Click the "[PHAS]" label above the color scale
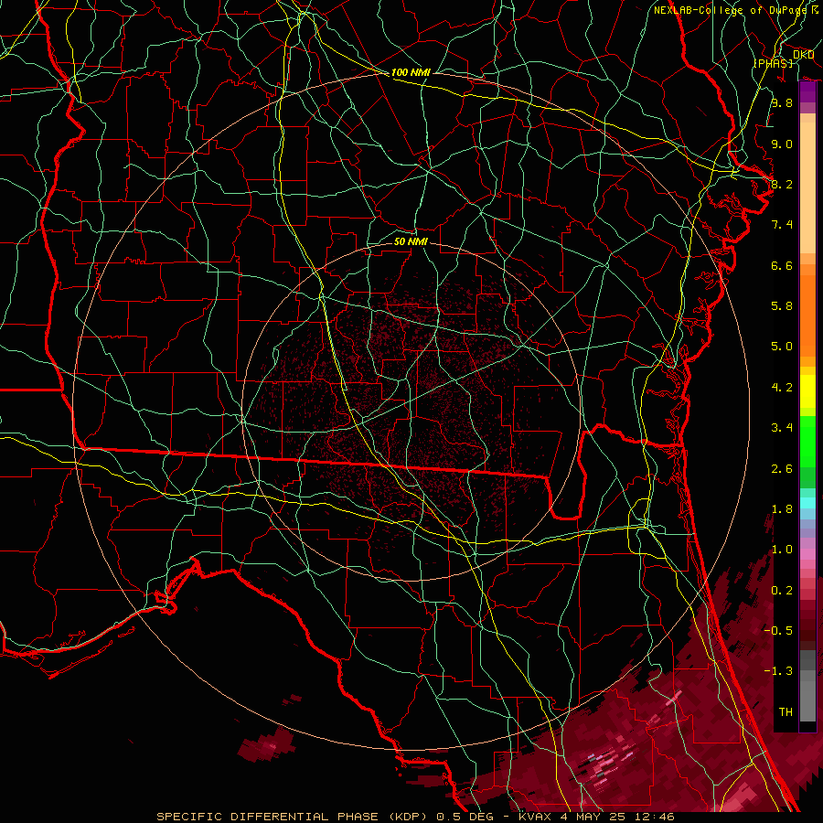 [x=773, y=63]
